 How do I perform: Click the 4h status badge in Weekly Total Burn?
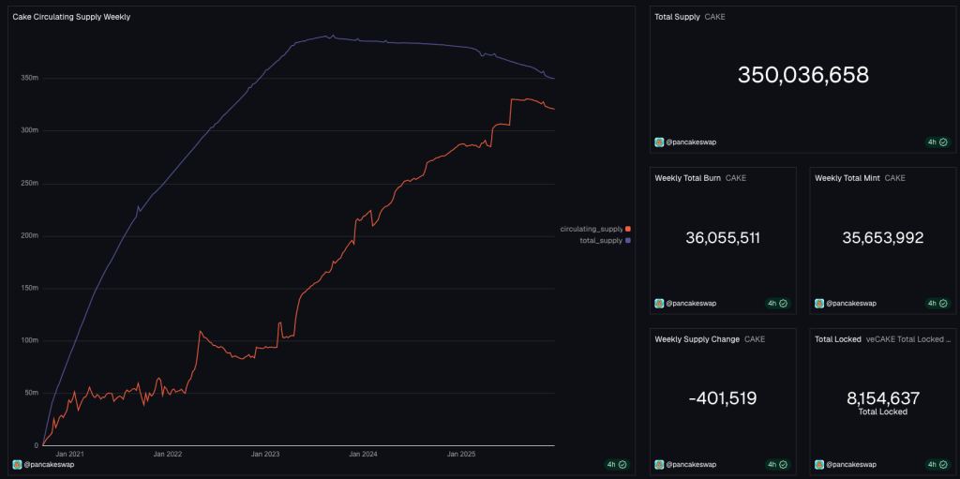(x=777, y=303)
